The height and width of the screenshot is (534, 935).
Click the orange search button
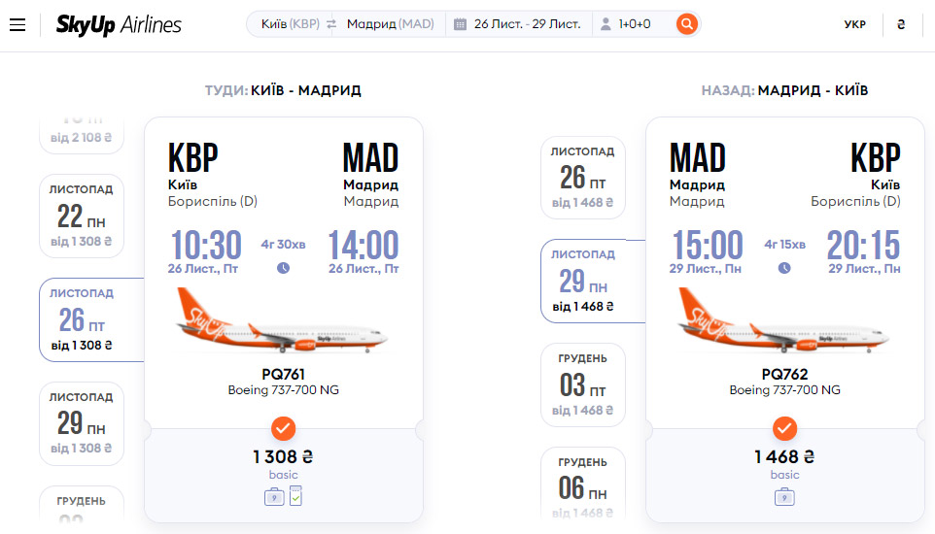687,24
